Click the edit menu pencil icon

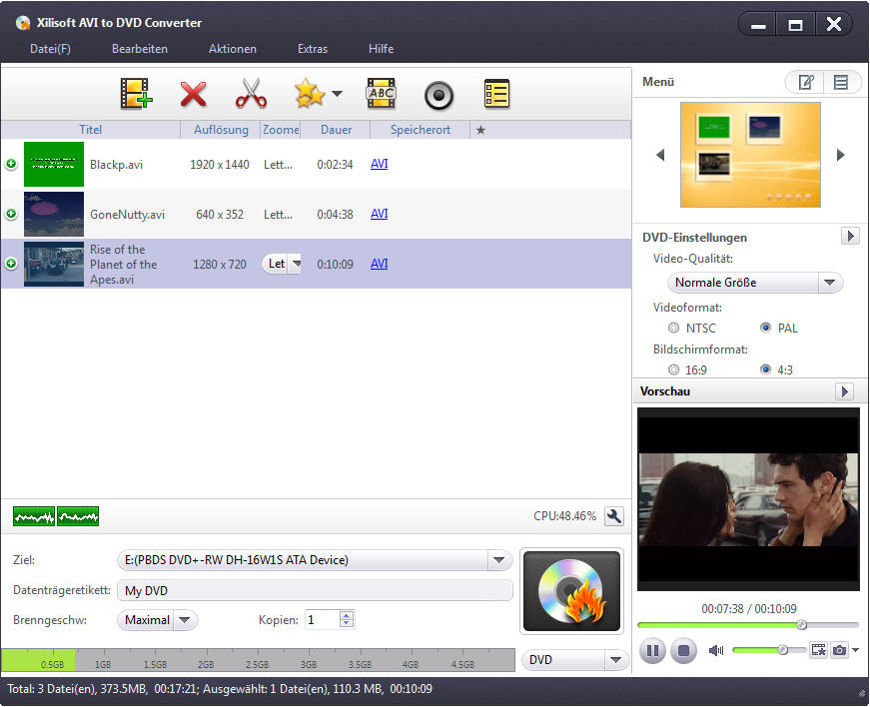[806, 83]
